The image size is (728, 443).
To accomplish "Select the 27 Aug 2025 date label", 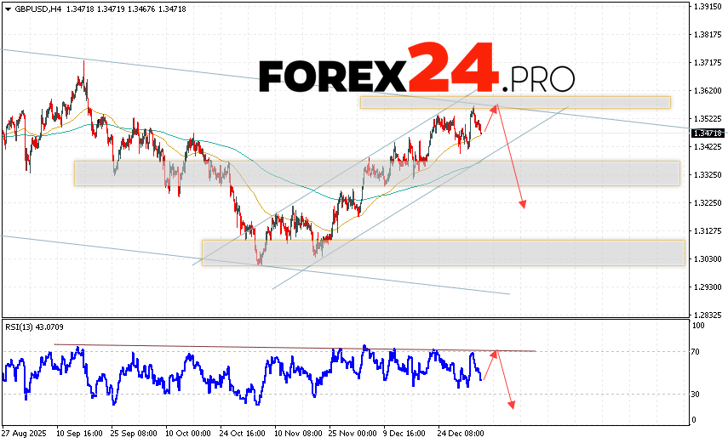I will click(x=26, y=432).
